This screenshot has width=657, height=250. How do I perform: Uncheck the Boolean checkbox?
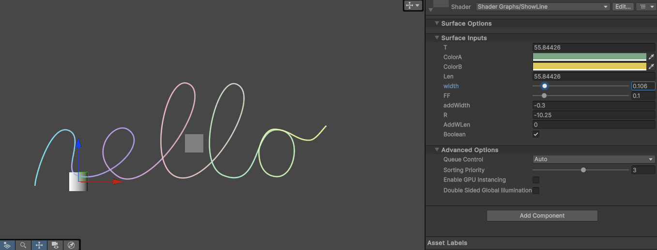pyautogui.click(x=536, y=134)
